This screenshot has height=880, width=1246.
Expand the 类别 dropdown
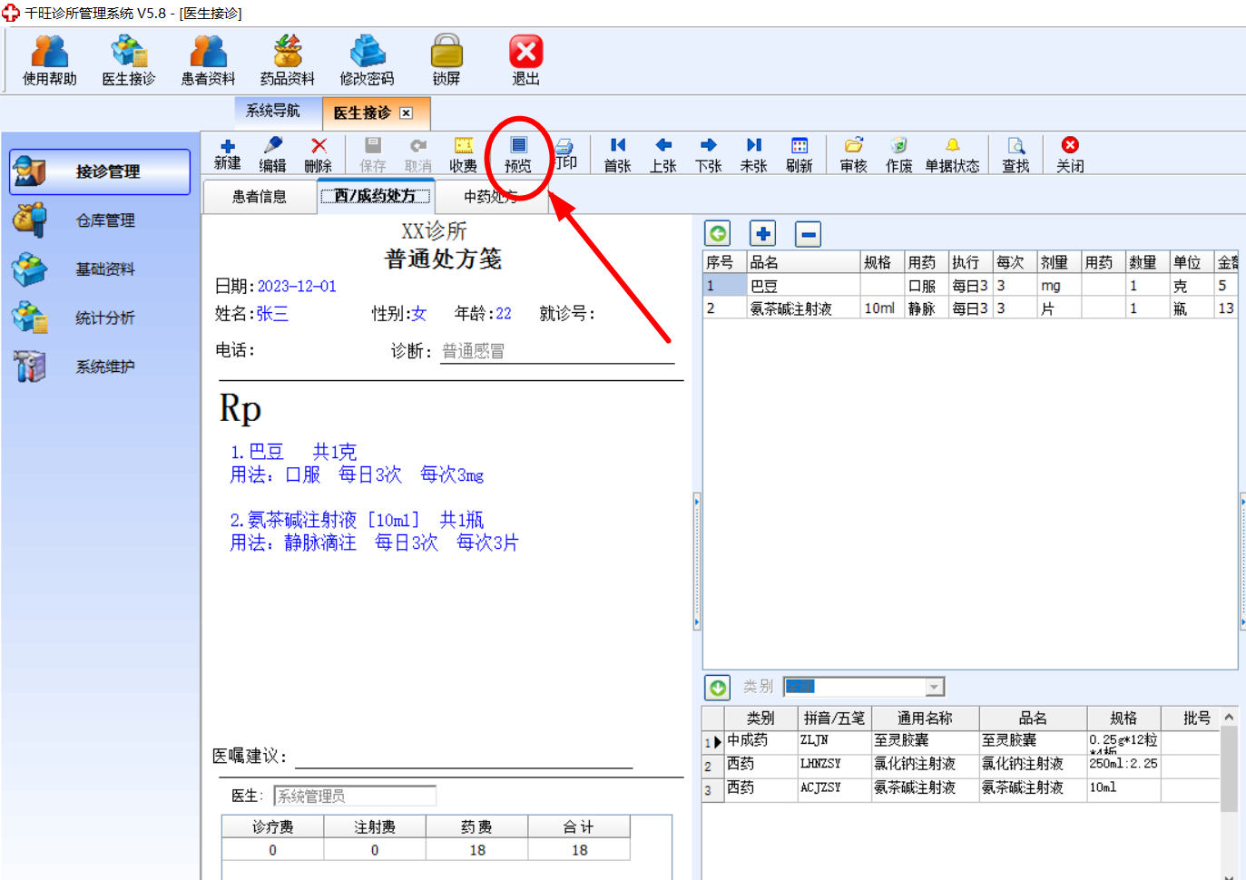click(935, 687)
